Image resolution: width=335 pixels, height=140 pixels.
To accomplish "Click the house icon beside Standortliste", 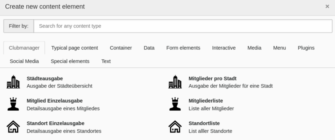I will pos(175,127).
